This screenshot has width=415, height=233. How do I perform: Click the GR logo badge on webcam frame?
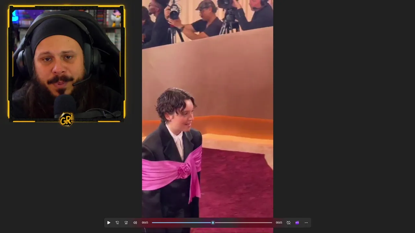coord(66,119)
